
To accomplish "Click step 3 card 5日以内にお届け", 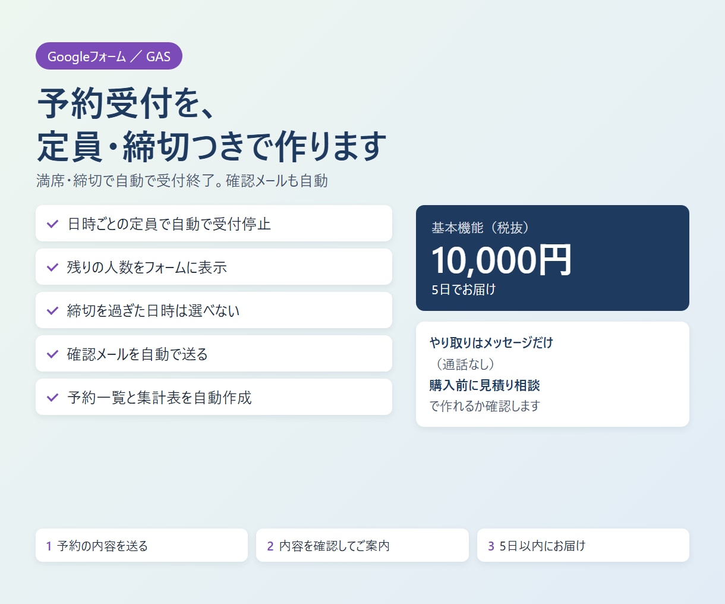I will (583, 545).
